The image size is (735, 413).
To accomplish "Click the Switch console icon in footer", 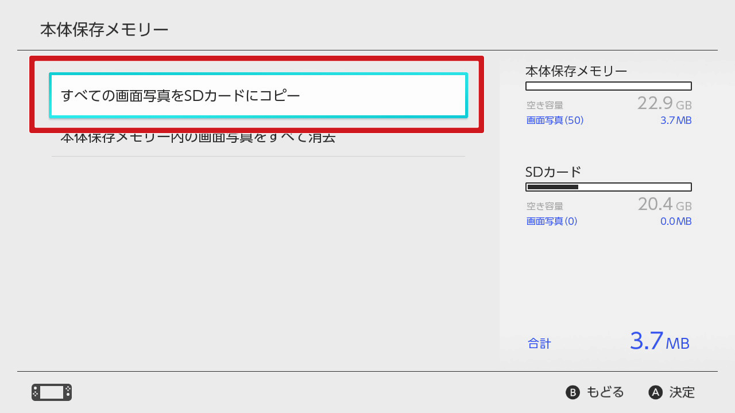I will point(52,392).
